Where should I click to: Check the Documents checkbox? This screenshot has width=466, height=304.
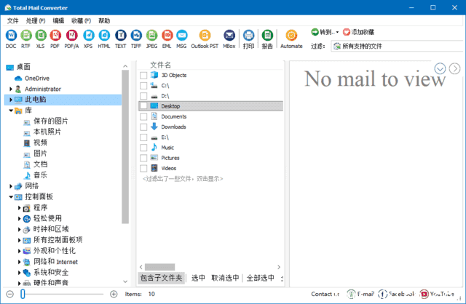tap(143, 116)
